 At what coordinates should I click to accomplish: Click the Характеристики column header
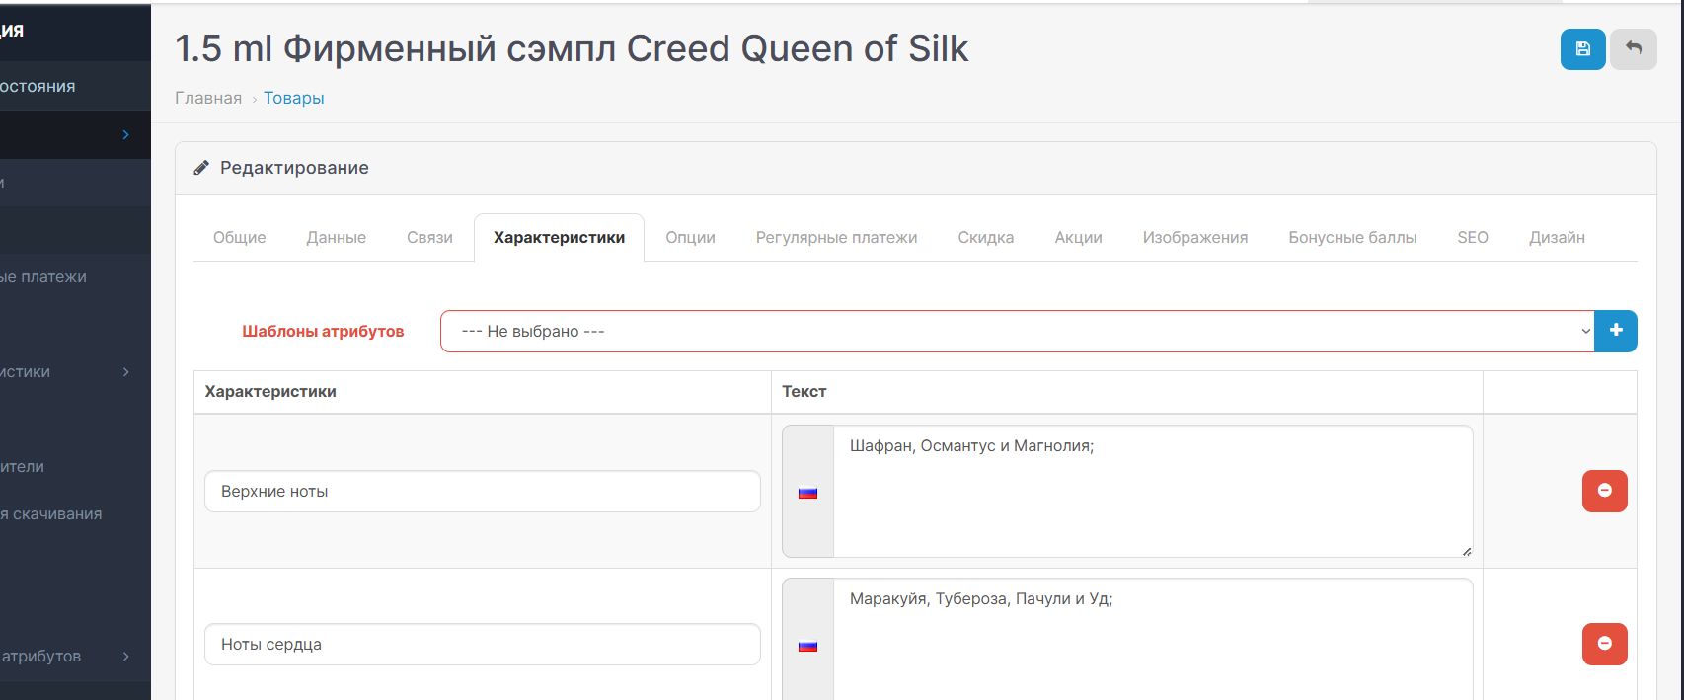pos(270,392)
